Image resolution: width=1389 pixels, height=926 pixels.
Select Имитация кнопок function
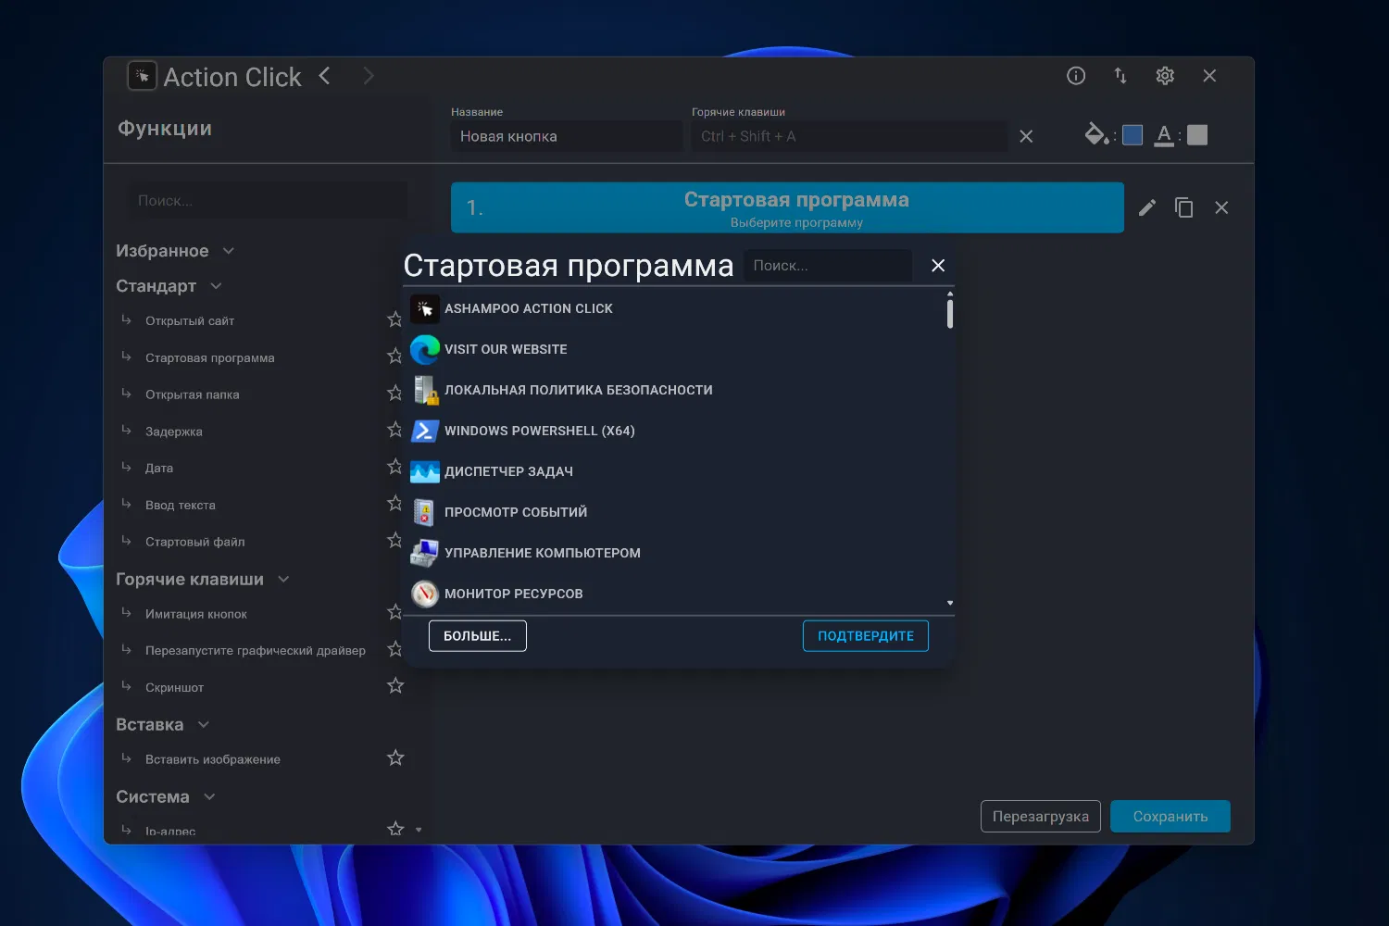click(195, 614)
